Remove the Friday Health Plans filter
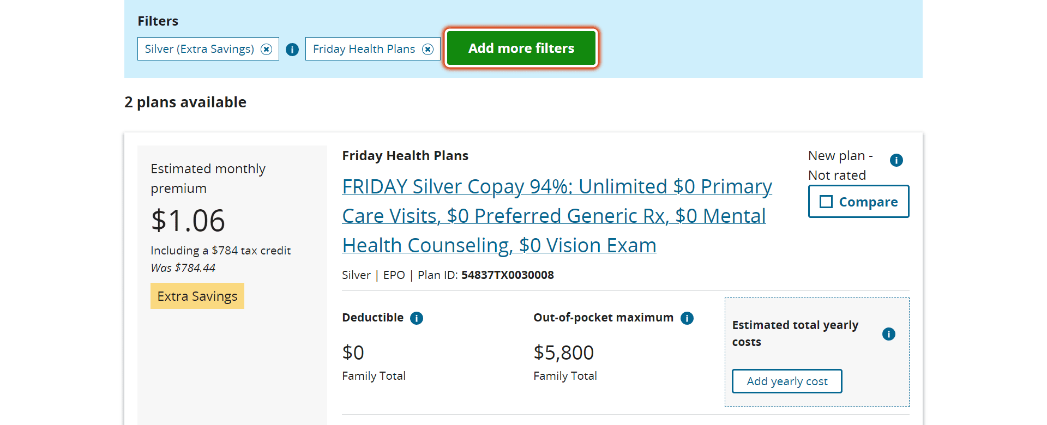Image resolution: width=1047 pixels, height=425 pixels. click(428, 49)
